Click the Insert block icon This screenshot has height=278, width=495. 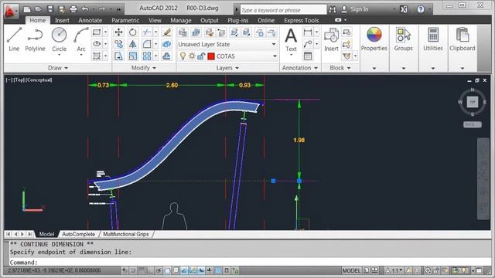pos(331,39)
